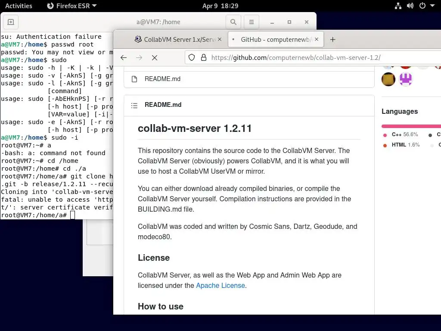This screenshot has width=441, height=331.
Task: Close the GitHub - computernewb tab
Action: pos(317,39)
